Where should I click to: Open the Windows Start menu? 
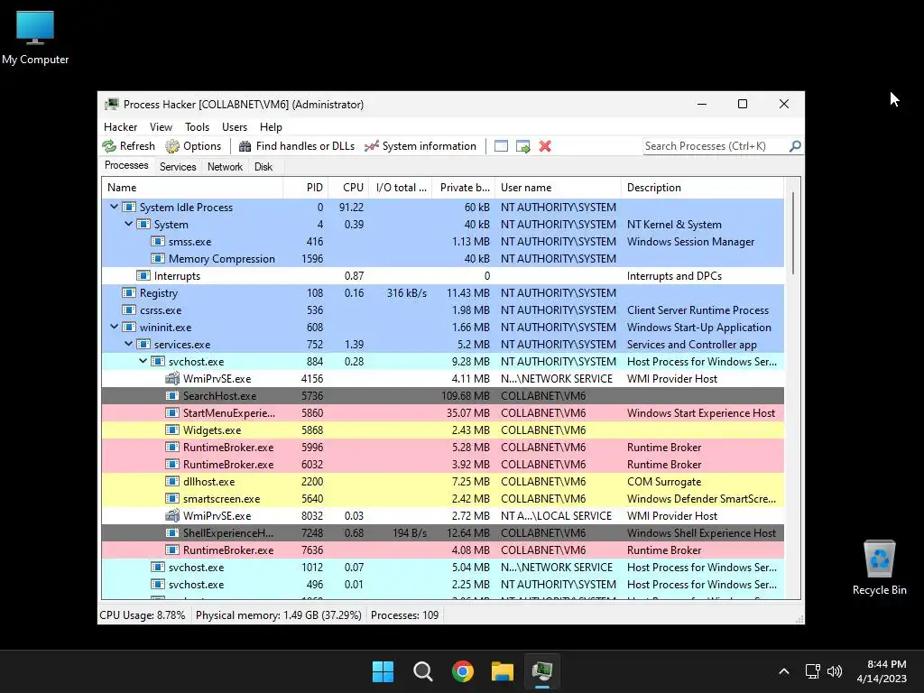point(383,671)
